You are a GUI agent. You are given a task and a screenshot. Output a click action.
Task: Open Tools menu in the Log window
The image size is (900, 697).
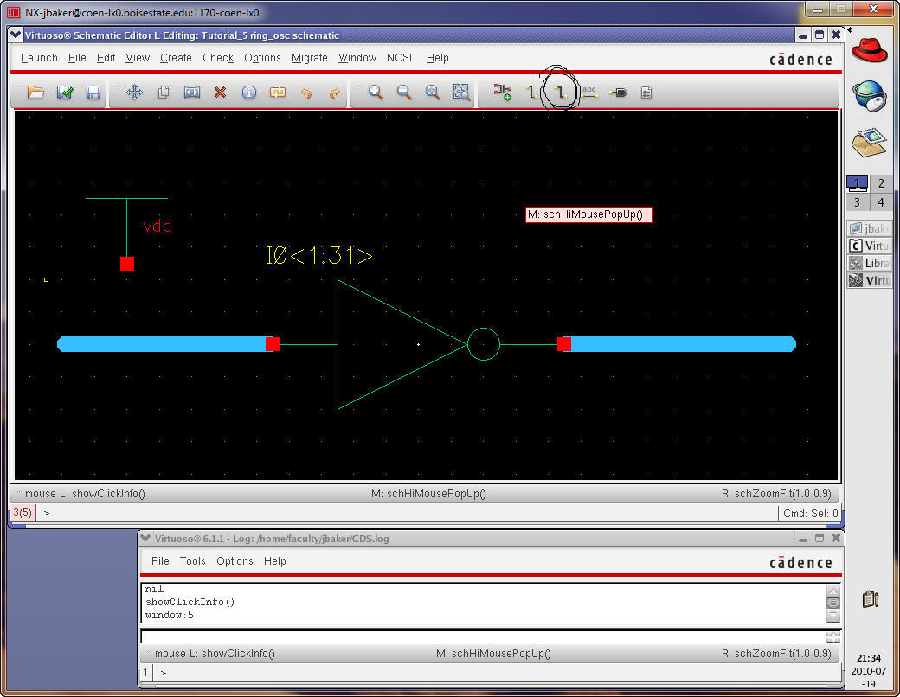[192, 561]
